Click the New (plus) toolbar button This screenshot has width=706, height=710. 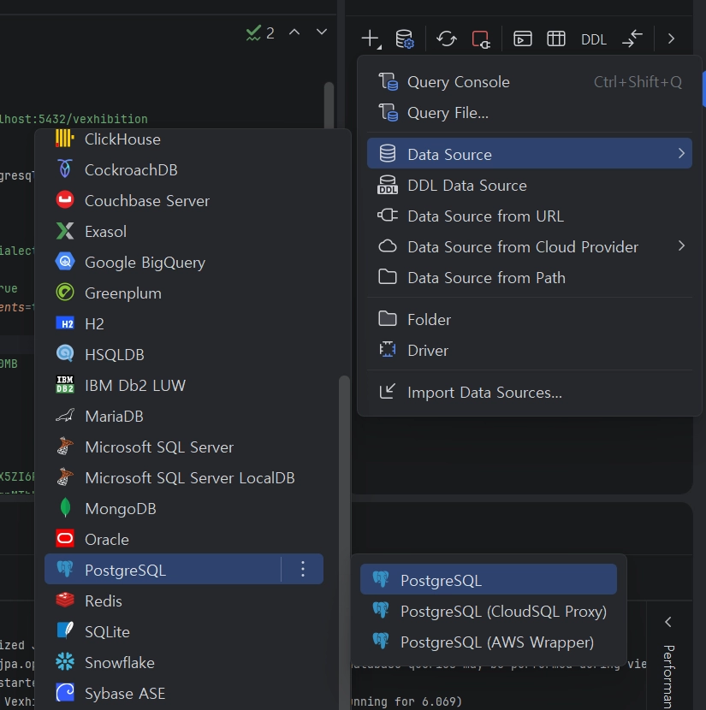point(371,39)
